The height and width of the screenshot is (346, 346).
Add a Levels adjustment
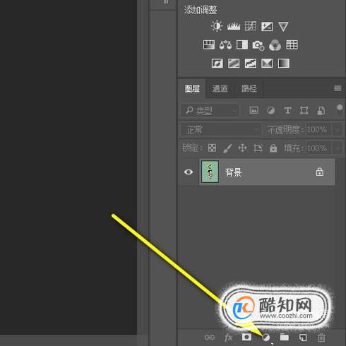pyautogui.click(x=234, y=26)
